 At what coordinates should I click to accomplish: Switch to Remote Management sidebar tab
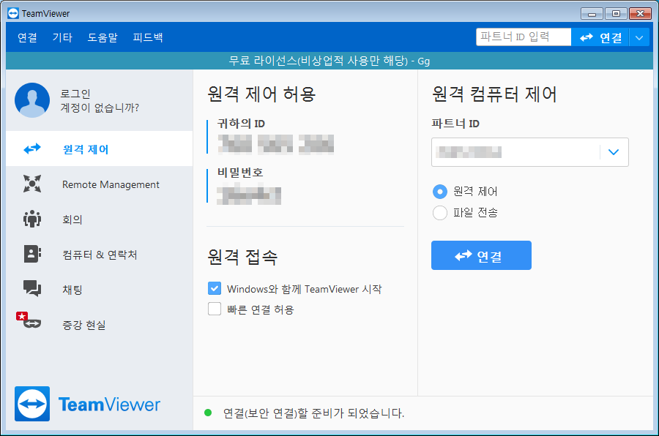[99, 184]
